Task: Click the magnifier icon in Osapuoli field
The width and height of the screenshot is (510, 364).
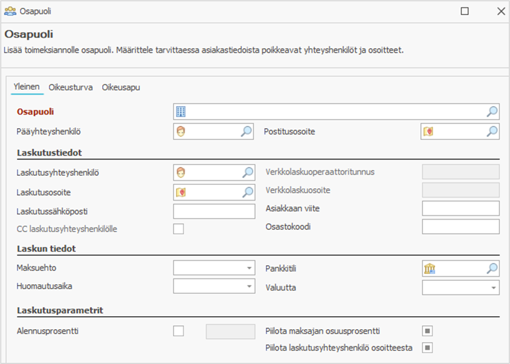Action: 491,112
